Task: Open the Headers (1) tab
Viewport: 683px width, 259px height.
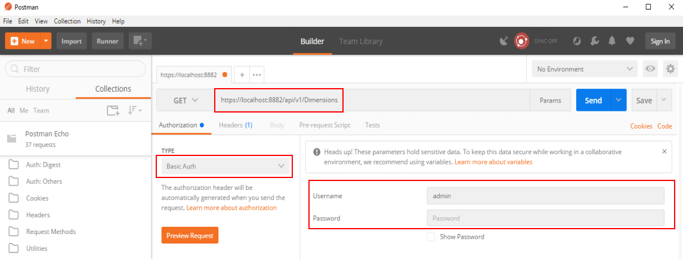Action: [x=236, y=125]
